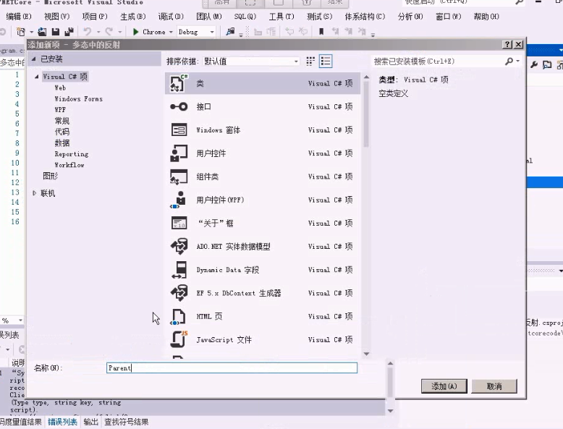This screenshot has width=563, height=429.
Task: Click the template list scroll down arrow
Action: [x=366, y=354]
